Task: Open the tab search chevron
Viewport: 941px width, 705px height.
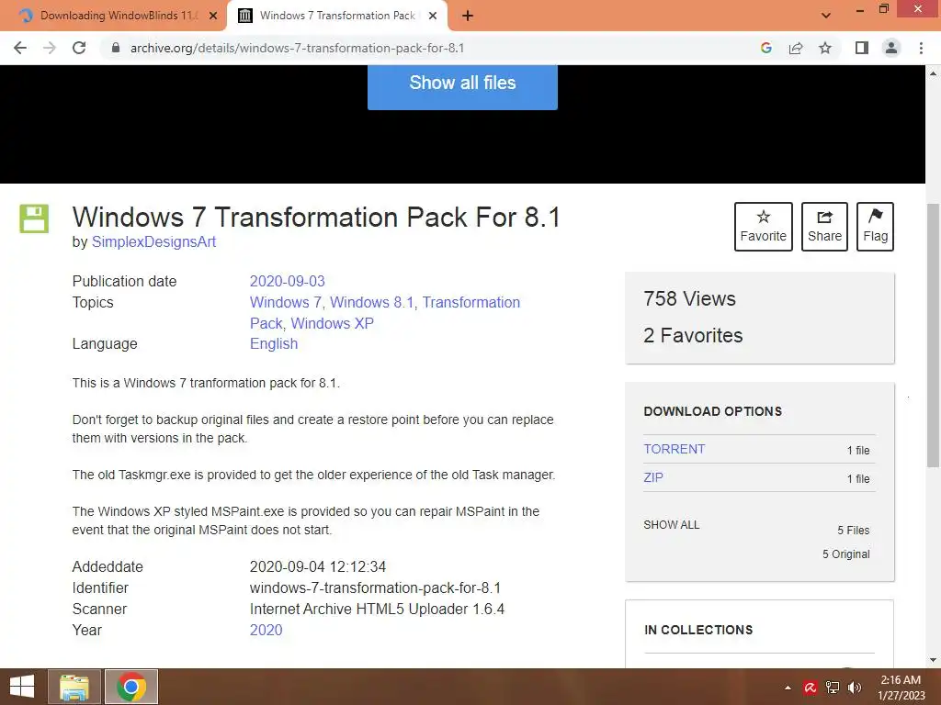Action: [826, 16]
